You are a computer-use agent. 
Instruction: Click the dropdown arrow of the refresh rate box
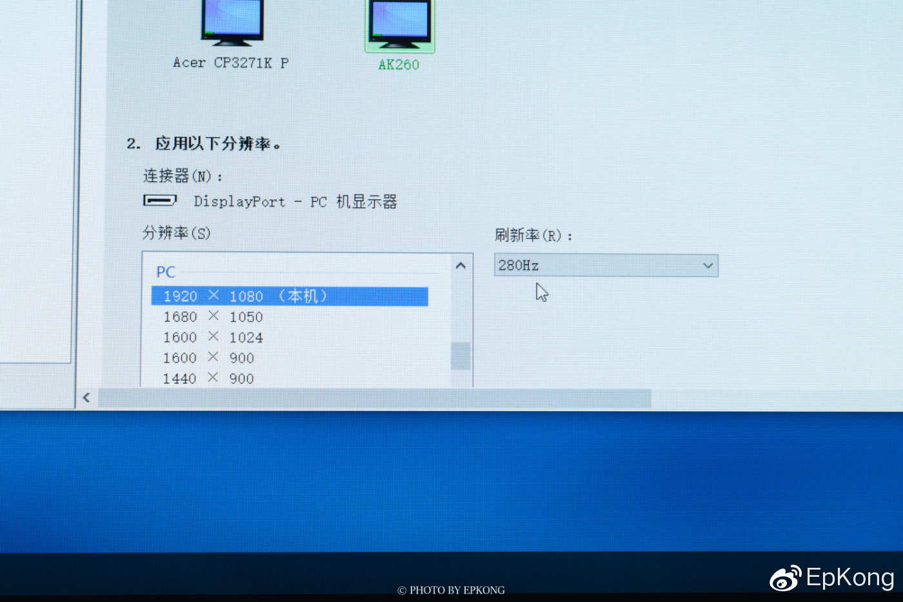coord(708,265)
